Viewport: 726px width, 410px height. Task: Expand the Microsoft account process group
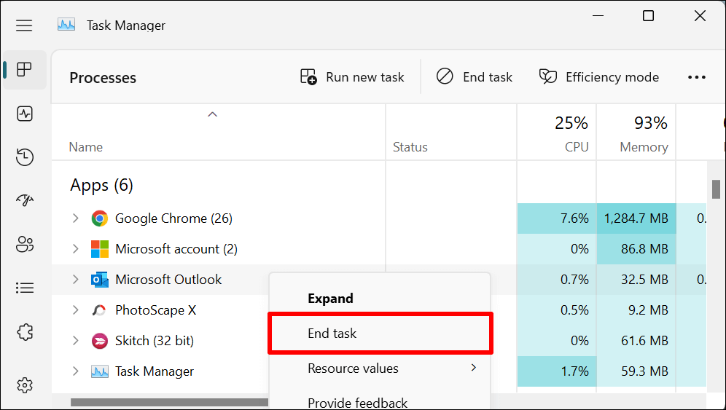click(75, 249)
